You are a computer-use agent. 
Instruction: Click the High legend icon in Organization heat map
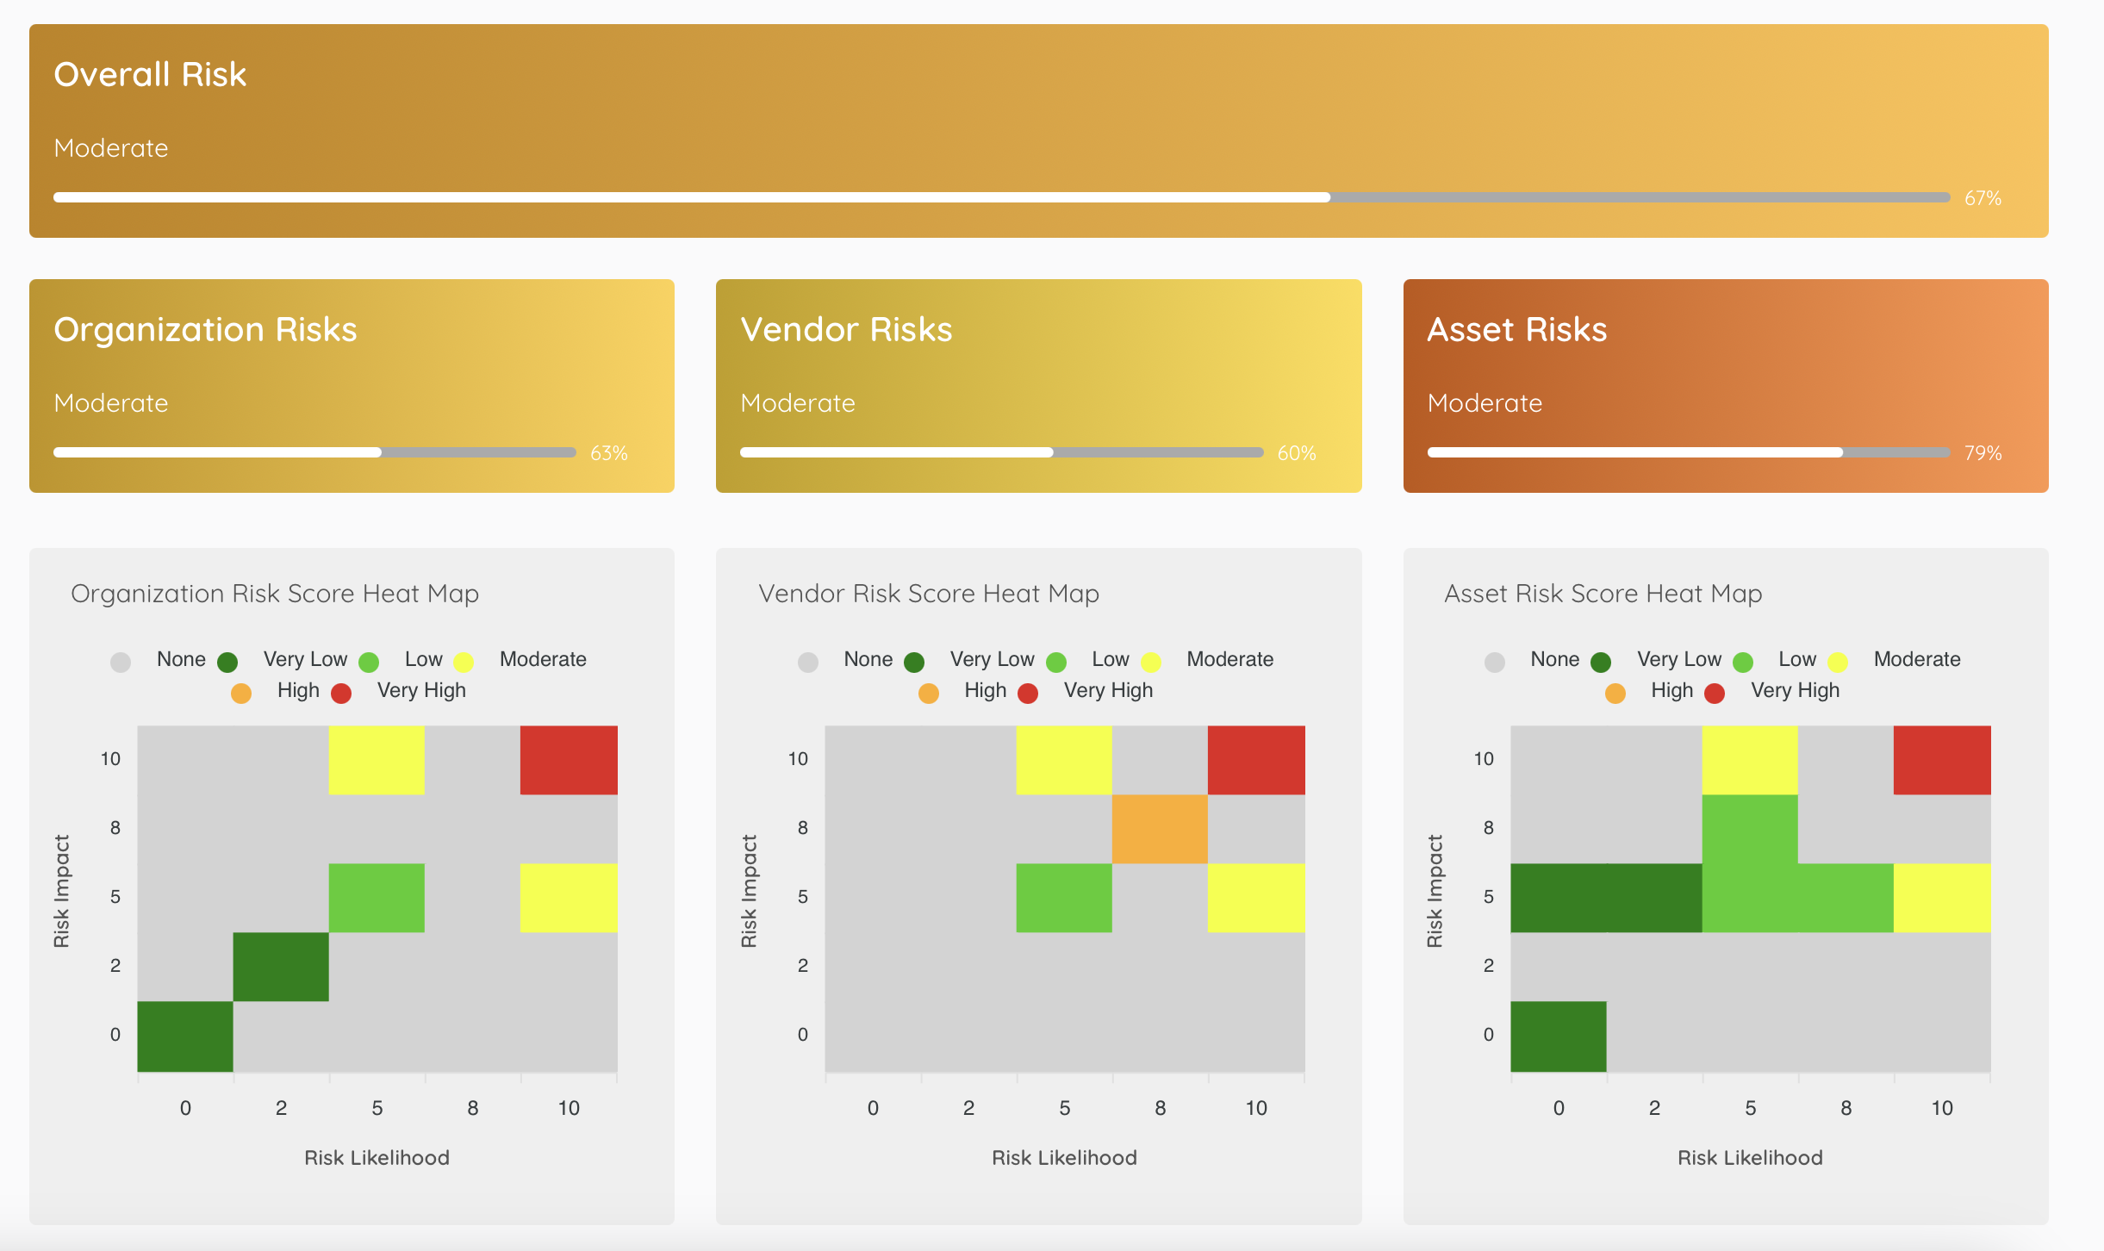click(240, 693)
